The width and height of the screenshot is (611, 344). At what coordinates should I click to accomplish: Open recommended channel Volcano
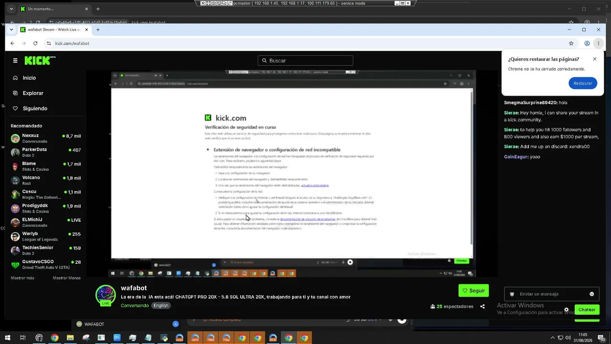45,180
